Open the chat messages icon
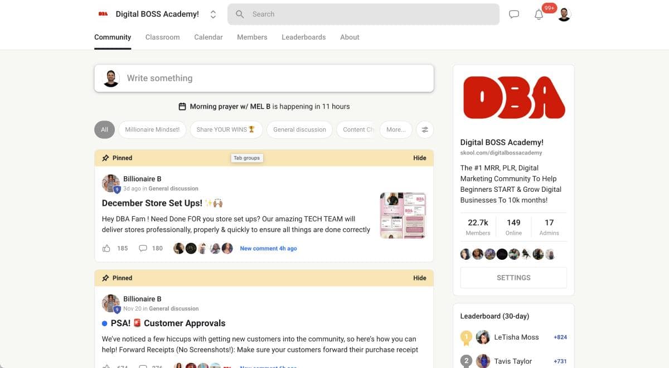This screenshot has height=368, width=669. point(513,14)
